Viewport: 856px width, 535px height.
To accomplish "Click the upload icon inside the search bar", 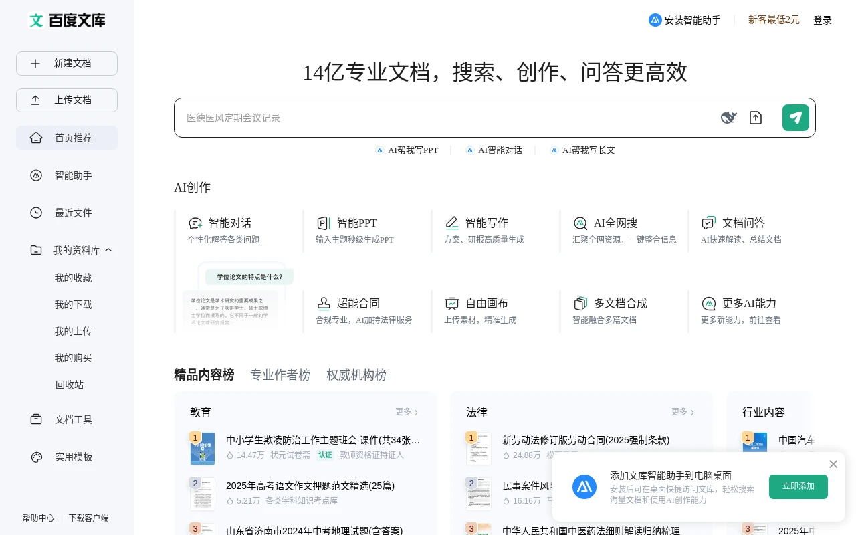I will [756, 117].
